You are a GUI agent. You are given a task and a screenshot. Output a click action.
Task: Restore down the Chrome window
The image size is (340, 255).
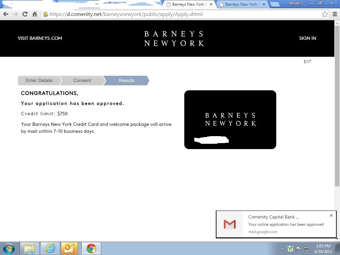[x=320, y=3]
